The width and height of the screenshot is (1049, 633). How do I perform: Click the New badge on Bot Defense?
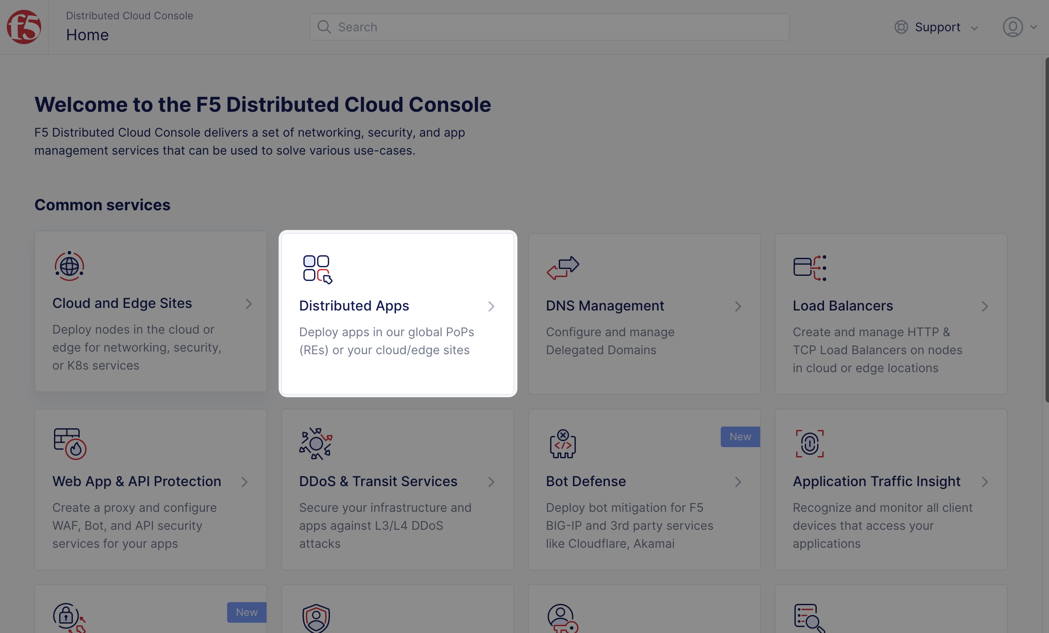coord(740,437)
